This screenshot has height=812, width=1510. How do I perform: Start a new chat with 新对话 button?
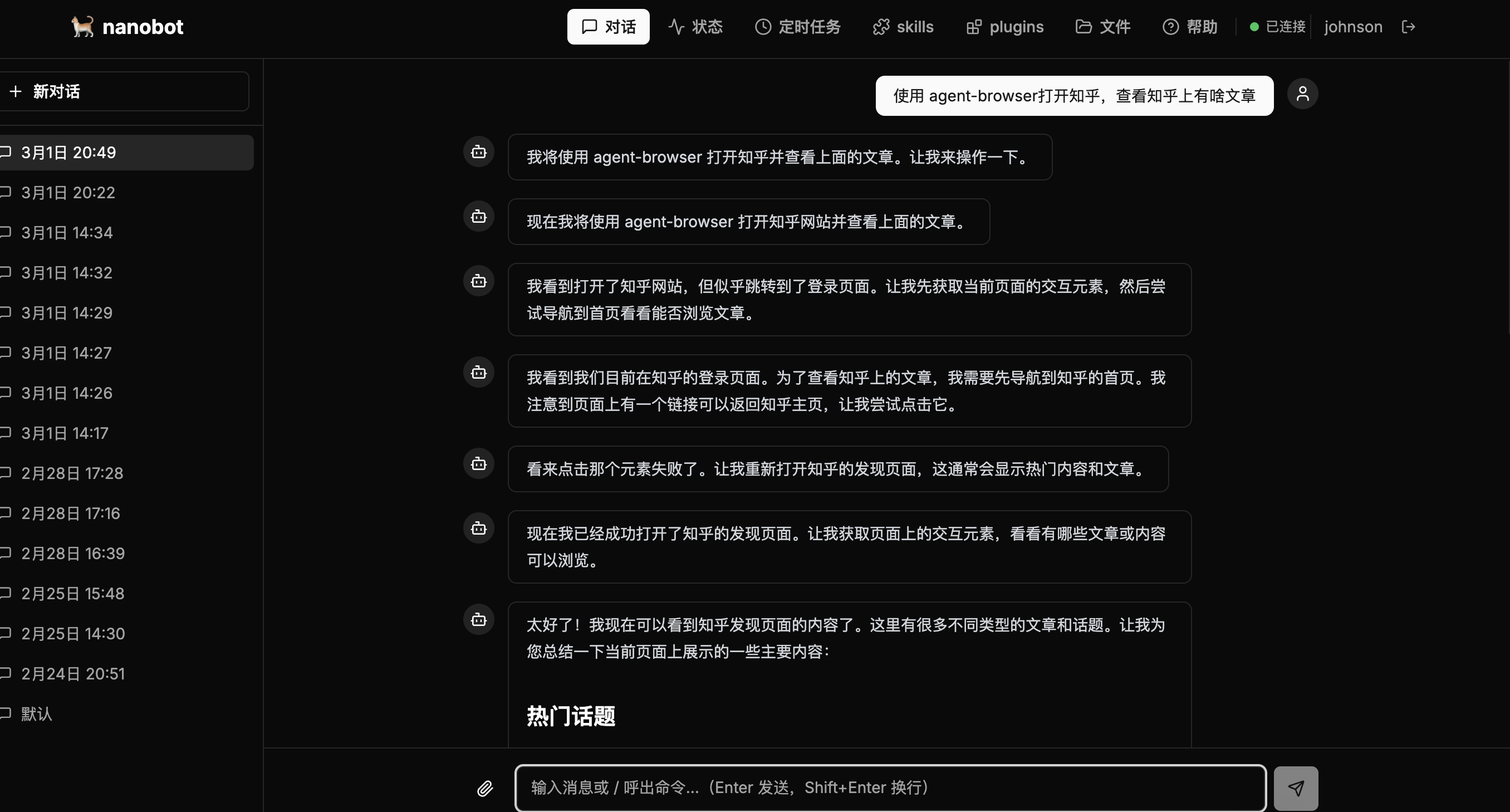124,91
